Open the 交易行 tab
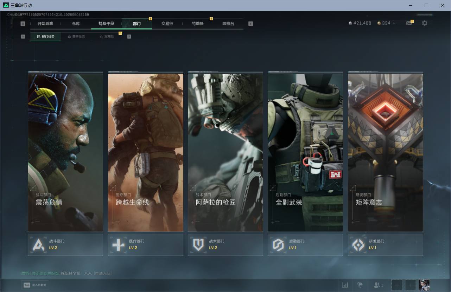 coord(167,24)
